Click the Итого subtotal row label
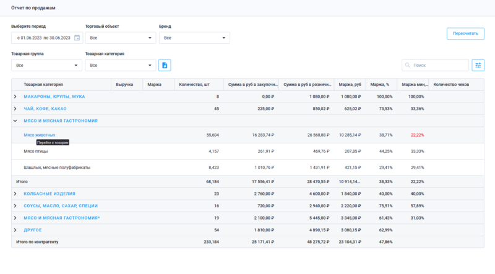Viewport: 495px width, 274px height. pos(22,181)
